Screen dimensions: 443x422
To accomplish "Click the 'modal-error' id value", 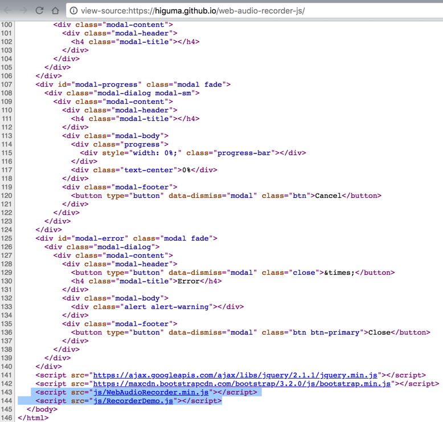I will pos(100,238).
